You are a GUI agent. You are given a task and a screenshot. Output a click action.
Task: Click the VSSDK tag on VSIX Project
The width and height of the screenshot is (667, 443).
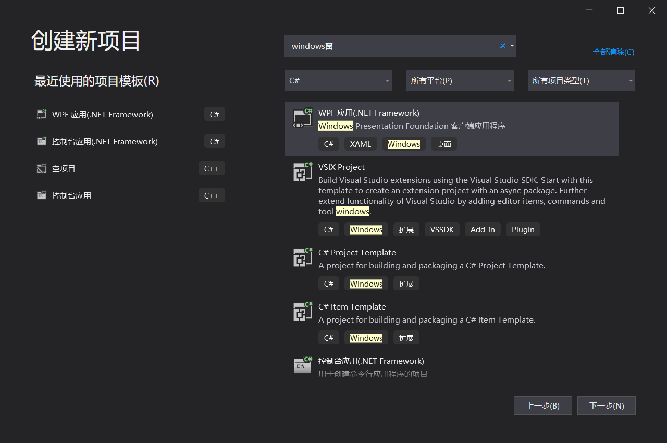[442, 229]
